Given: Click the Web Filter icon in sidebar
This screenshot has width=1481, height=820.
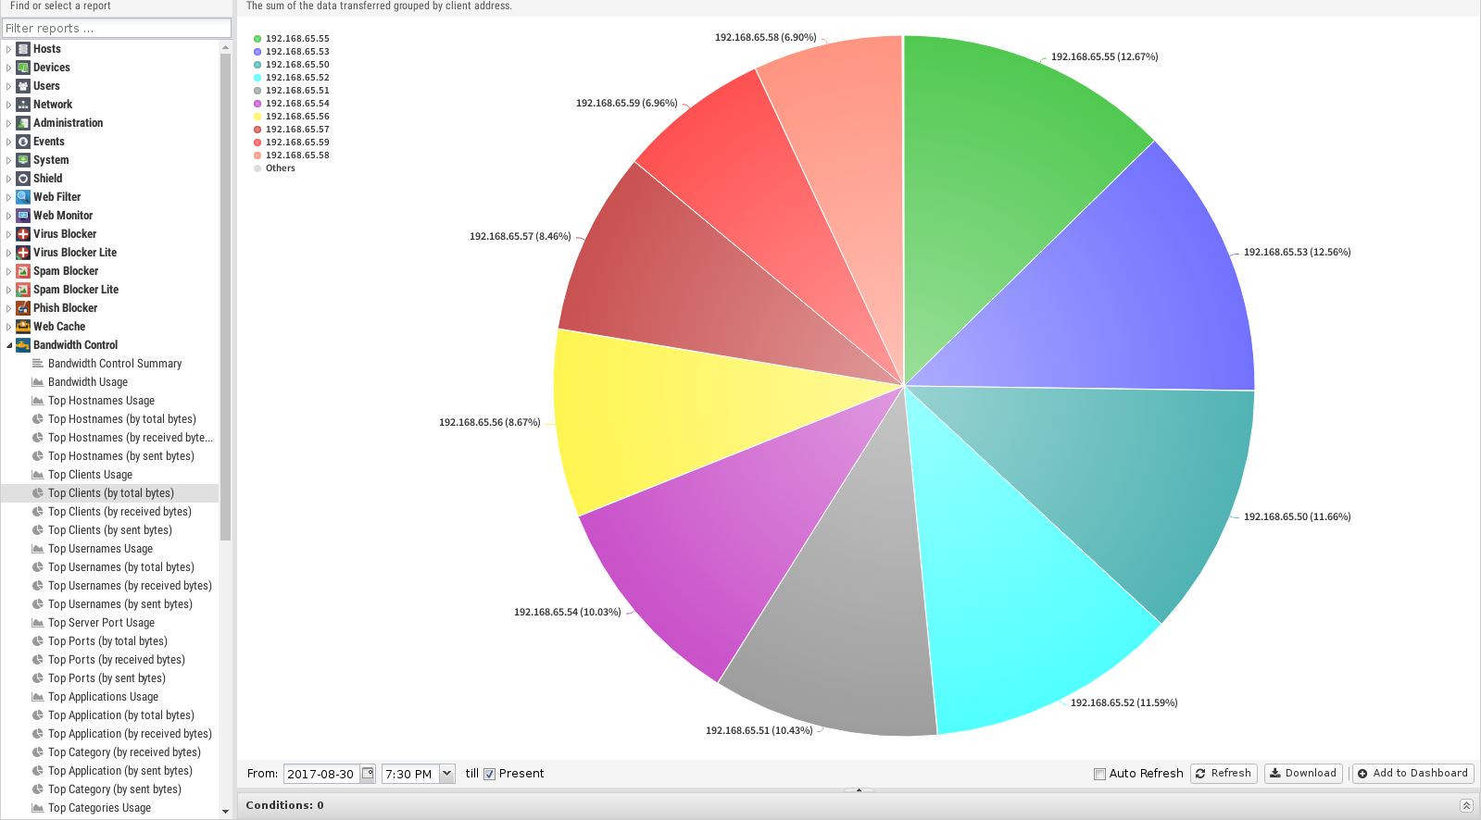Looking at the screenshot, I should pos(23,197).
